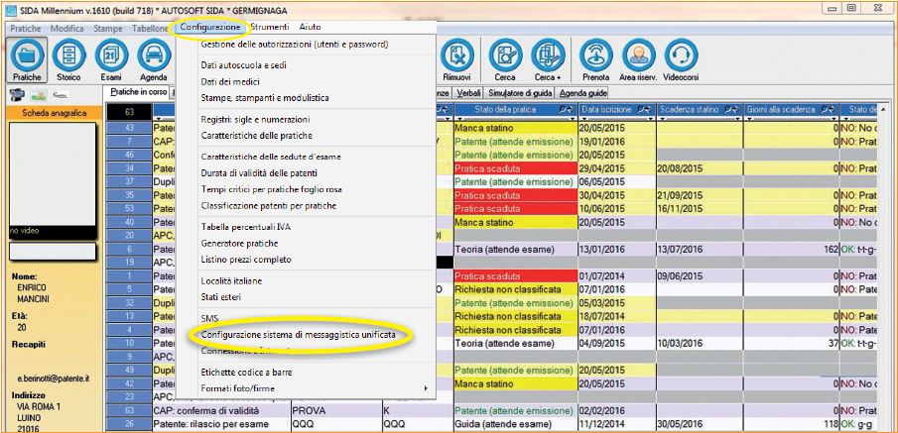Click the Prenota toolbar icon
This screenshot has height=433, width=898.
coord(596,58)
